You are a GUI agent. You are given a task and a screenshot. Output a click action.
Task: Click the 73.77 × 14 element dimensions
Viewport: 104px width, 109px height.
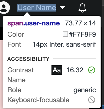pos(80,23)
